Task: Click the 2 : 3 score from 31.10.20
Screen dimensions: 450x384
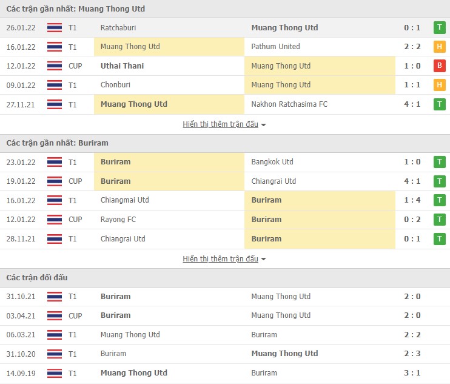Action: 412,354
